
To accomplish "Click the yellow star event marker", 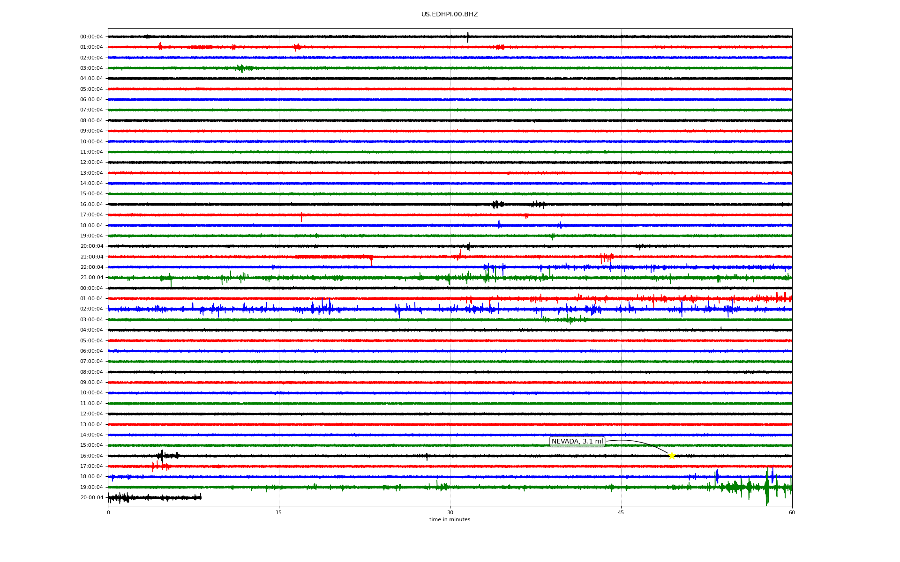I will [672, 456].
